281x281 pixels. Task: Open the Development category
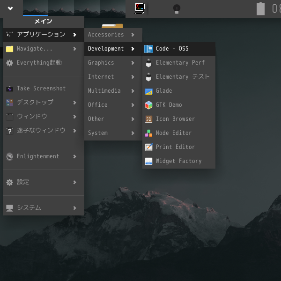pos(113,49)
